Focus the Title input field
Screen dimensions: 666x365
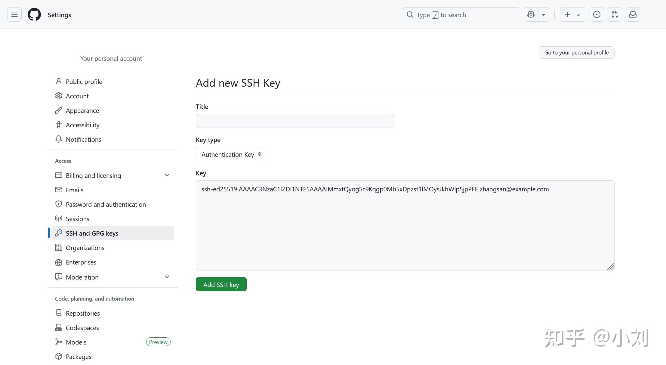pyautogui.click(x=294, y=121)
